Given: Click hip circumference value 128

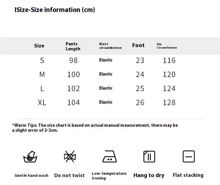Looking at the screenshot, I should (x=169, y=103).
